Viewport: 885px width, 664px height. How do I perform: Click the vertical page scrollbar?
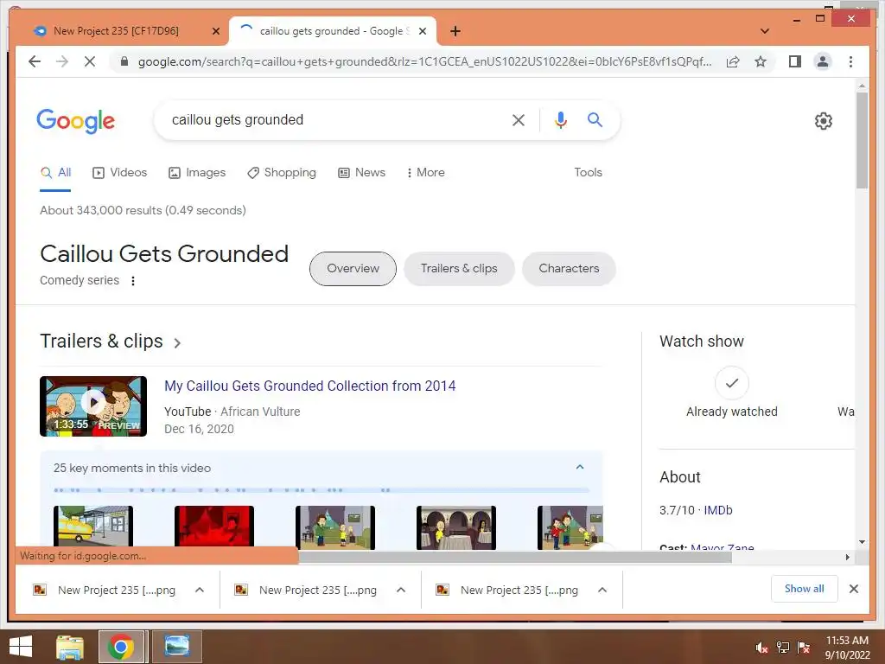(862, 141)
